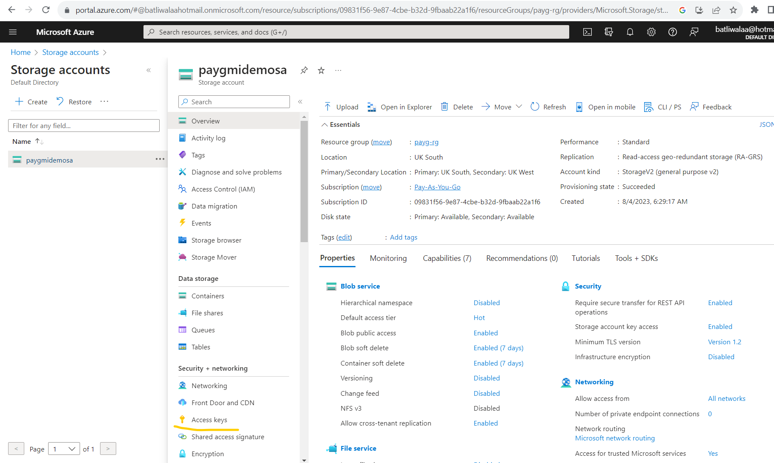This screenshot has height=463, width=774.
Task: Click the Refresh button
Action: click(548, 107)
